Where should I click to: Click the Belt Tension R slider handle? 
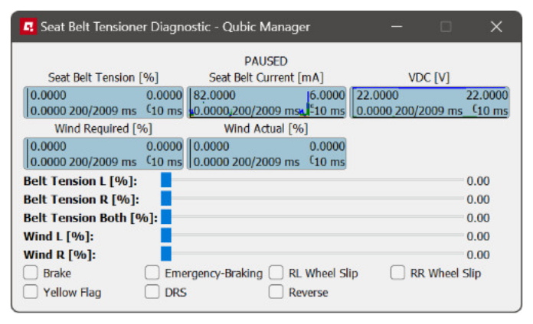pos(166,199)
